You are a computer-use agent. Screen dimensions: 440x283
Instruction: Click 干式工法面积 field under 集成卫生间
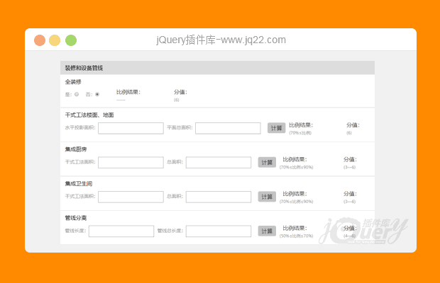click(131, 197)
